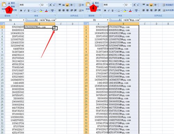Click the Center align icon in left ribbon
The width and height of the screenshot is (174, 134).
[63, 10]
